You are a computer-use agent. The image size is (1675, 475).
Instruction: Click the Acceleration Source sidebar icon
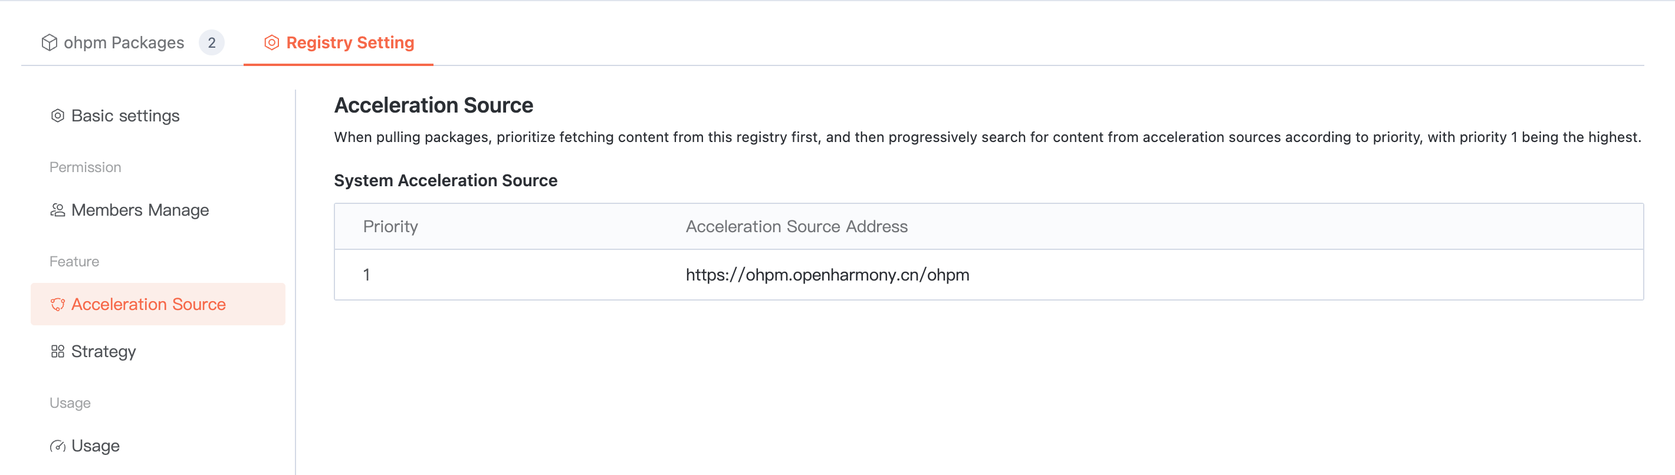point(58,304)
